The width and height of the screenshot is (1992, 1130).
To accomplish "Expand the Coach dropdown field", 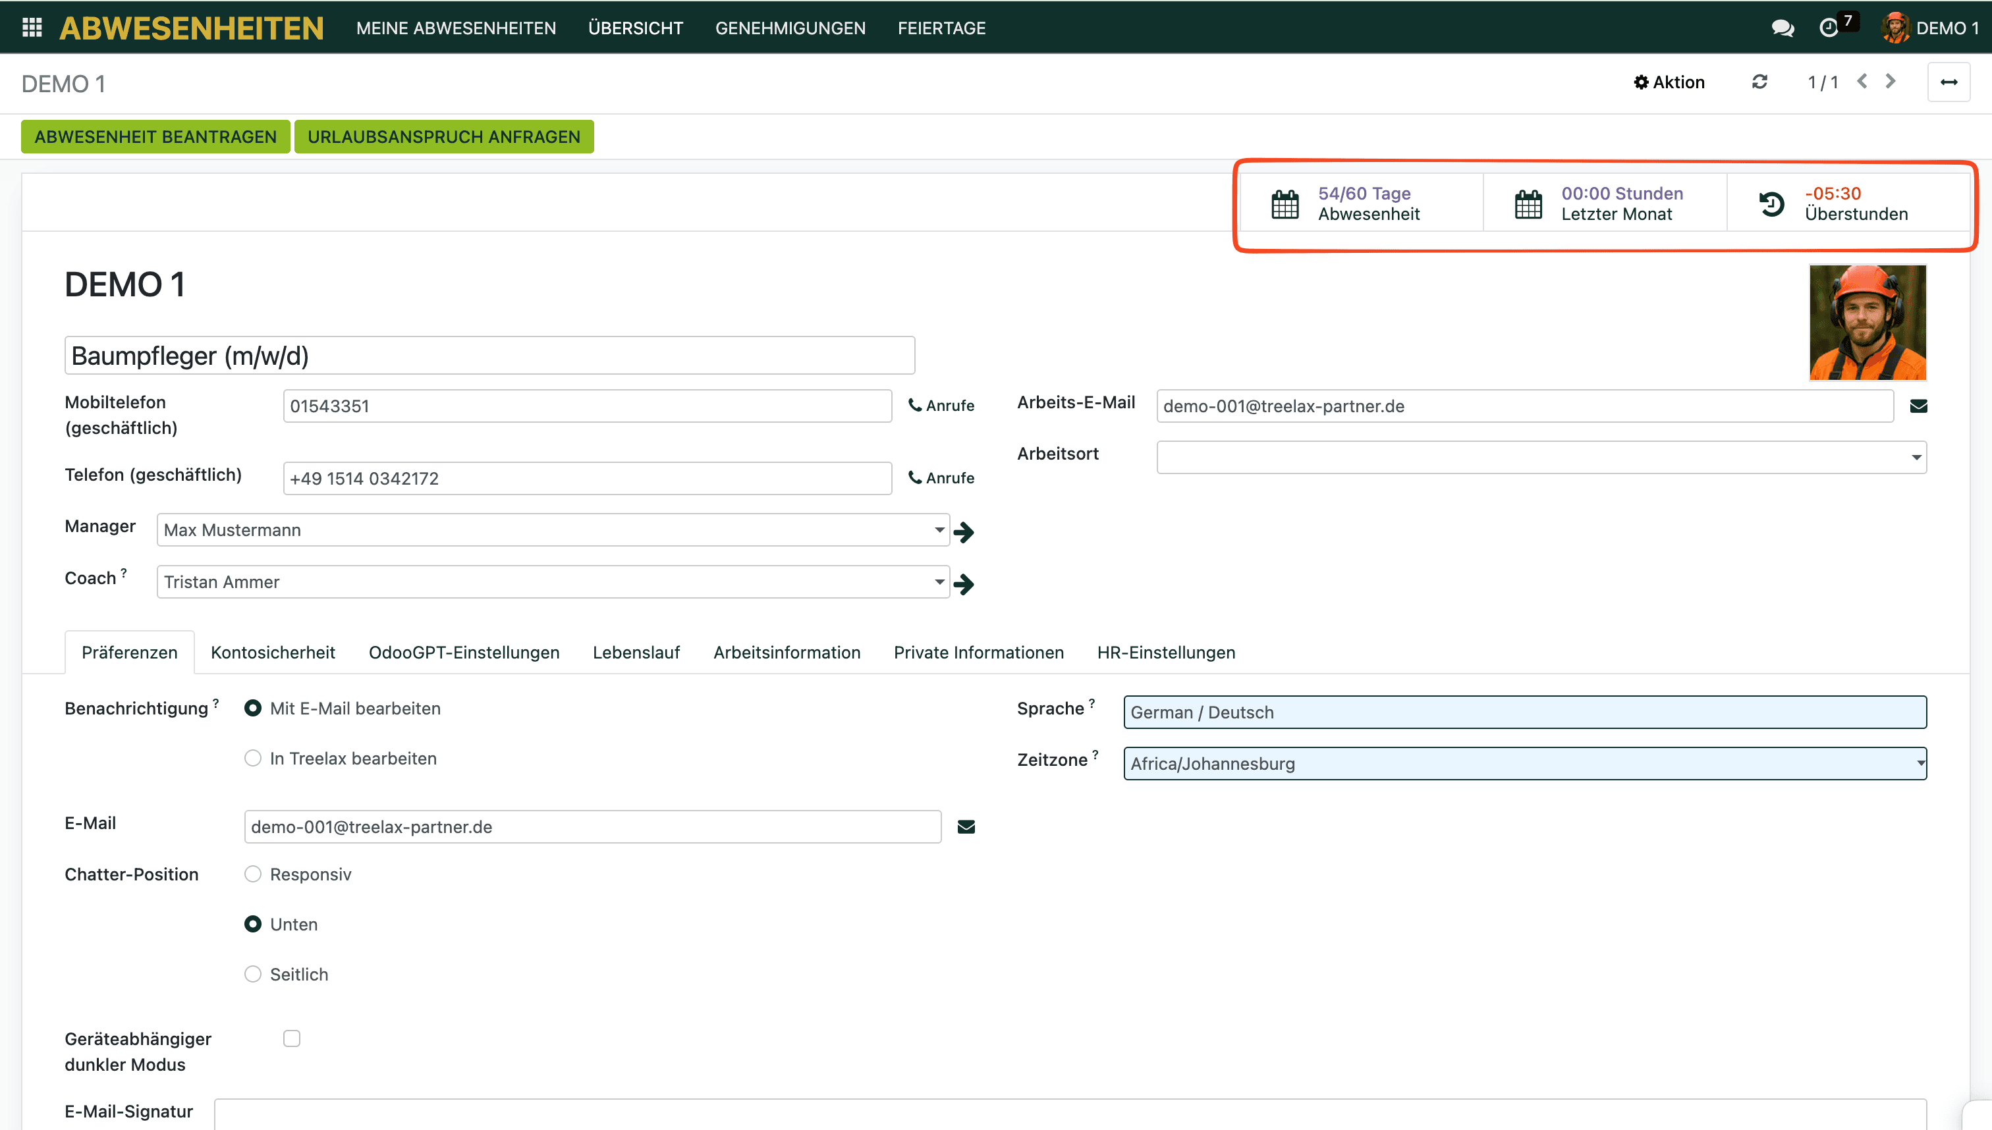I will click(939, 582).
